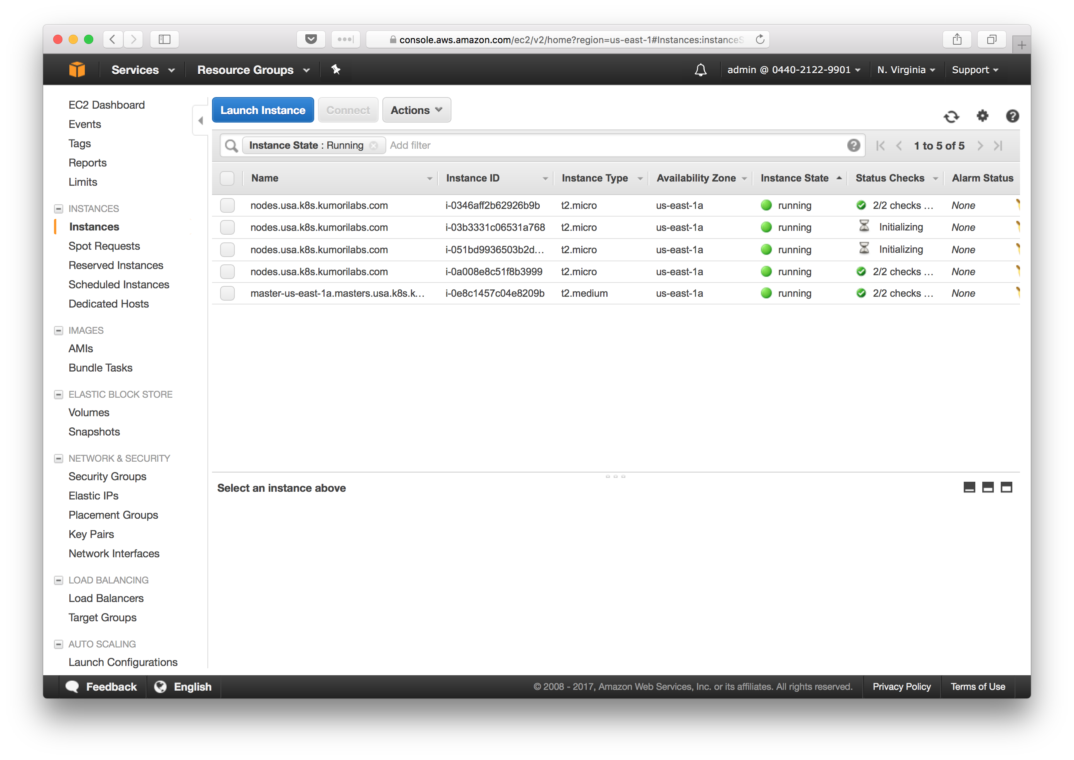
Task: Open Safari share button
Action: tap(956, 39)
